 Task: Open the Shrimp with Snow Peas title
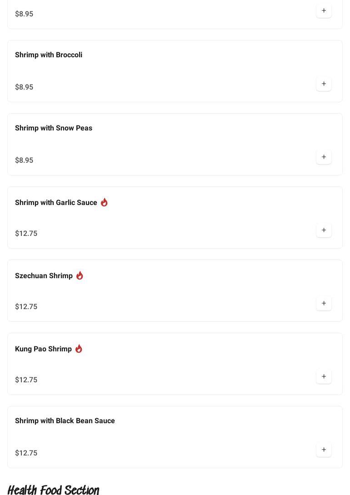tap(54, 128)
